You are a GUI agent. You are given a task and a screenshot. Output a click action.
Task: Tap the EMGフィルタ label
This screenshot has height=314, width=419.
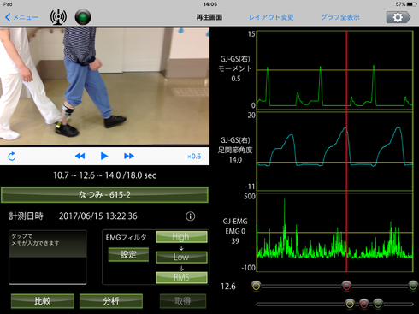point(126,237)
